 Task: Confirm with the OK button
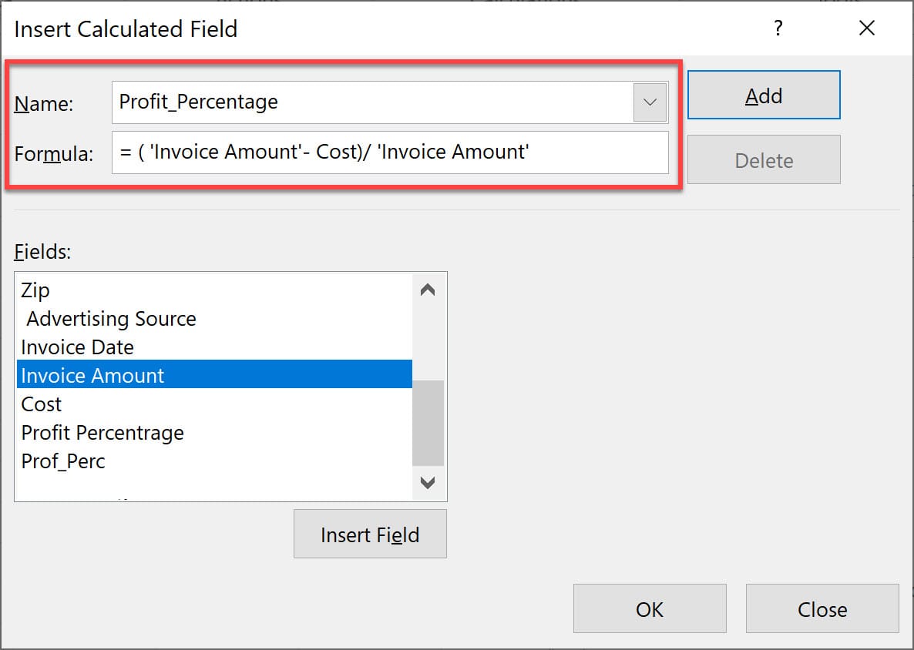pyautogui.click(x=649, y=609)
